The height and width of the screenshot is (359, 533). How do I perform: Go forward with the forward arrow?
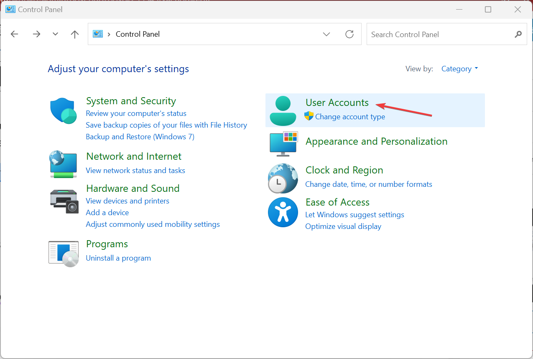coord(36,34)
